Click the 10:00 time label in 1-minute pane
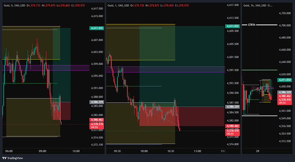The image size is (295, 162). (144, 151)
